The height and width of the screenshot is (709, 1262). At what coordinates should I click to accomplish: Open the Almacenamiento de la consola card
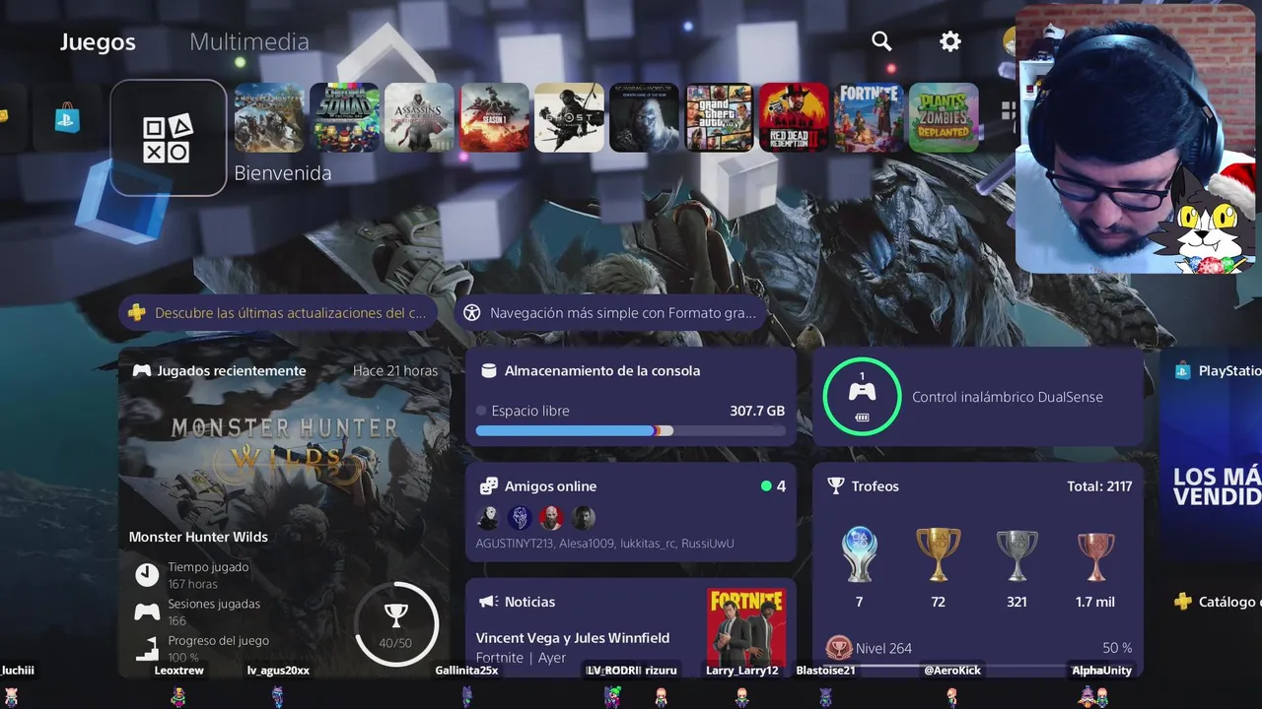pyautogui.click(x=631, y=397)
